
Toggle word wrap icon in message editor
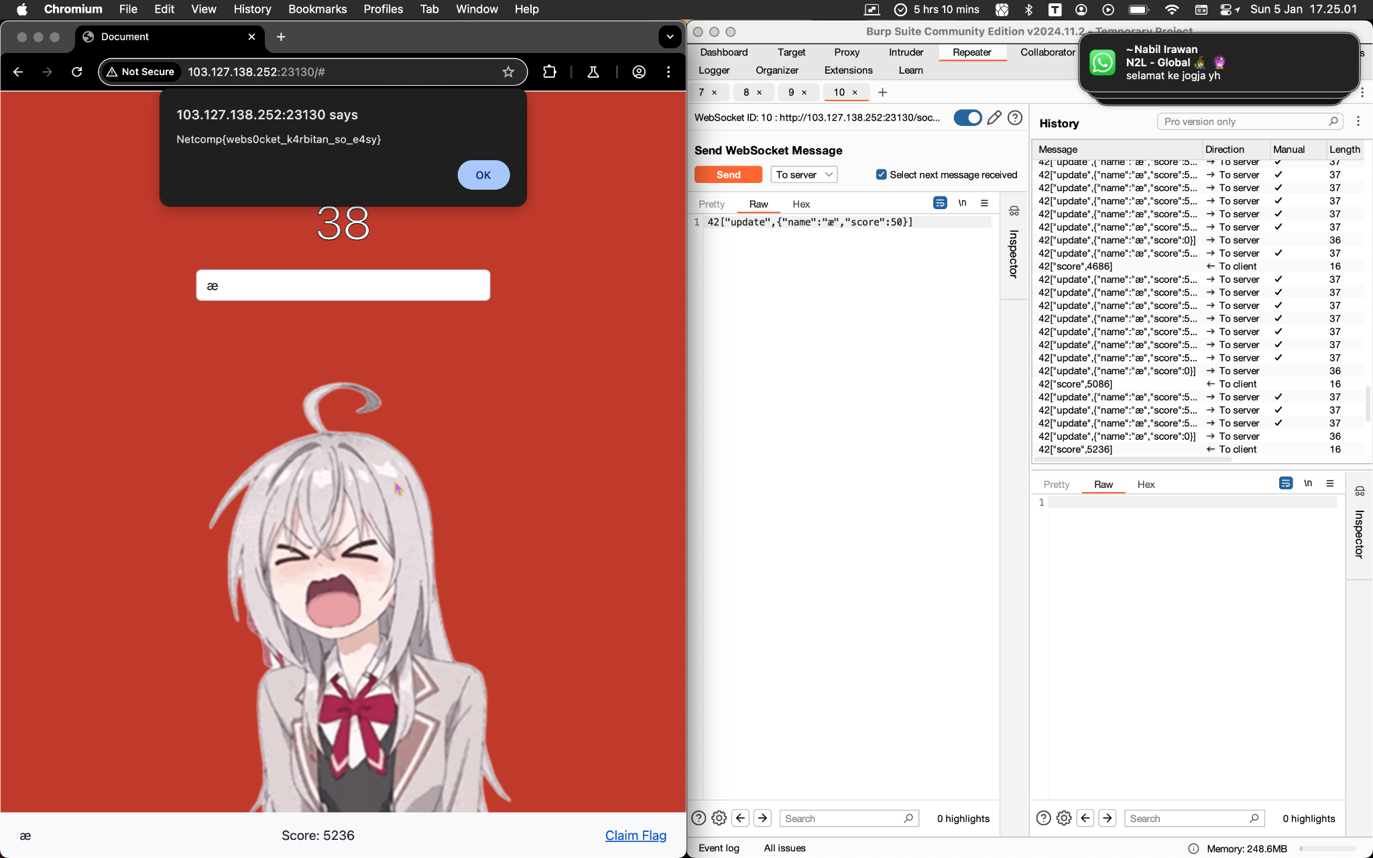940,203
